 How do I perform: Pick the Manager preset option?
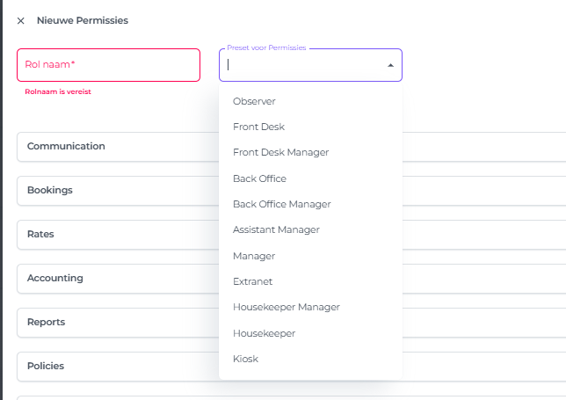coord(254,256)
